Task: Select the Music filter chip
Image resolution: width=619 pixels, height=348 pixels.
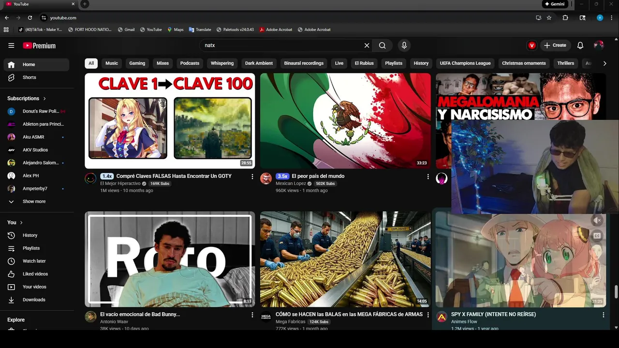Action: coord(112,63)
